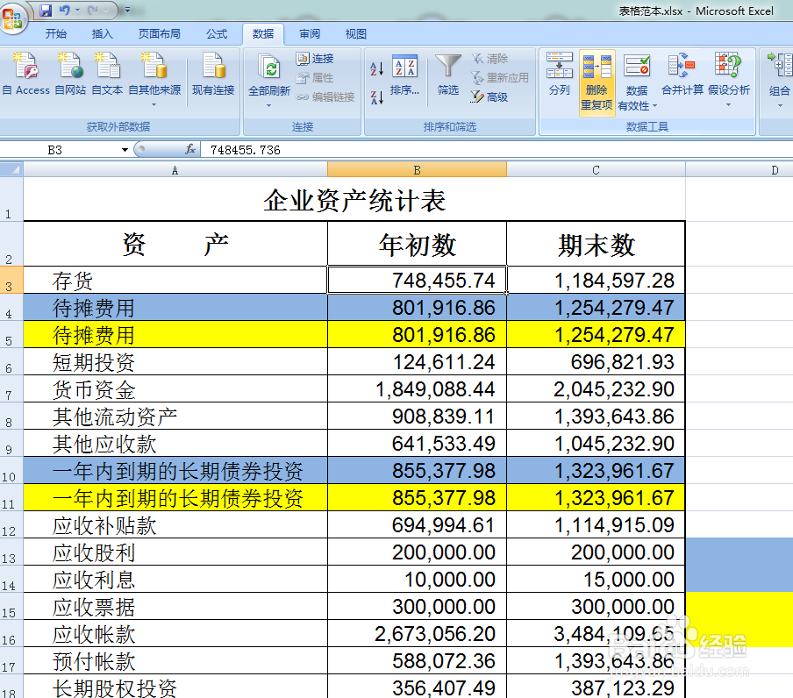Viewport: 793px width, 698px height.
Task: Click 删除重复项 remove duplicates
Action: point(597,82)
